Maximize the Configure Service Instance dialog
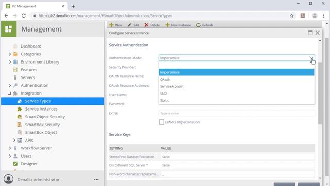Screen dimensions: 330x186 coord(310,33)
